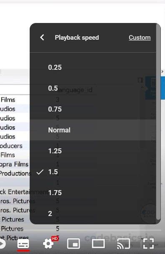Set playback speed to Normal
Viewport: 165px width, 254px height.
tap(93, 130)
